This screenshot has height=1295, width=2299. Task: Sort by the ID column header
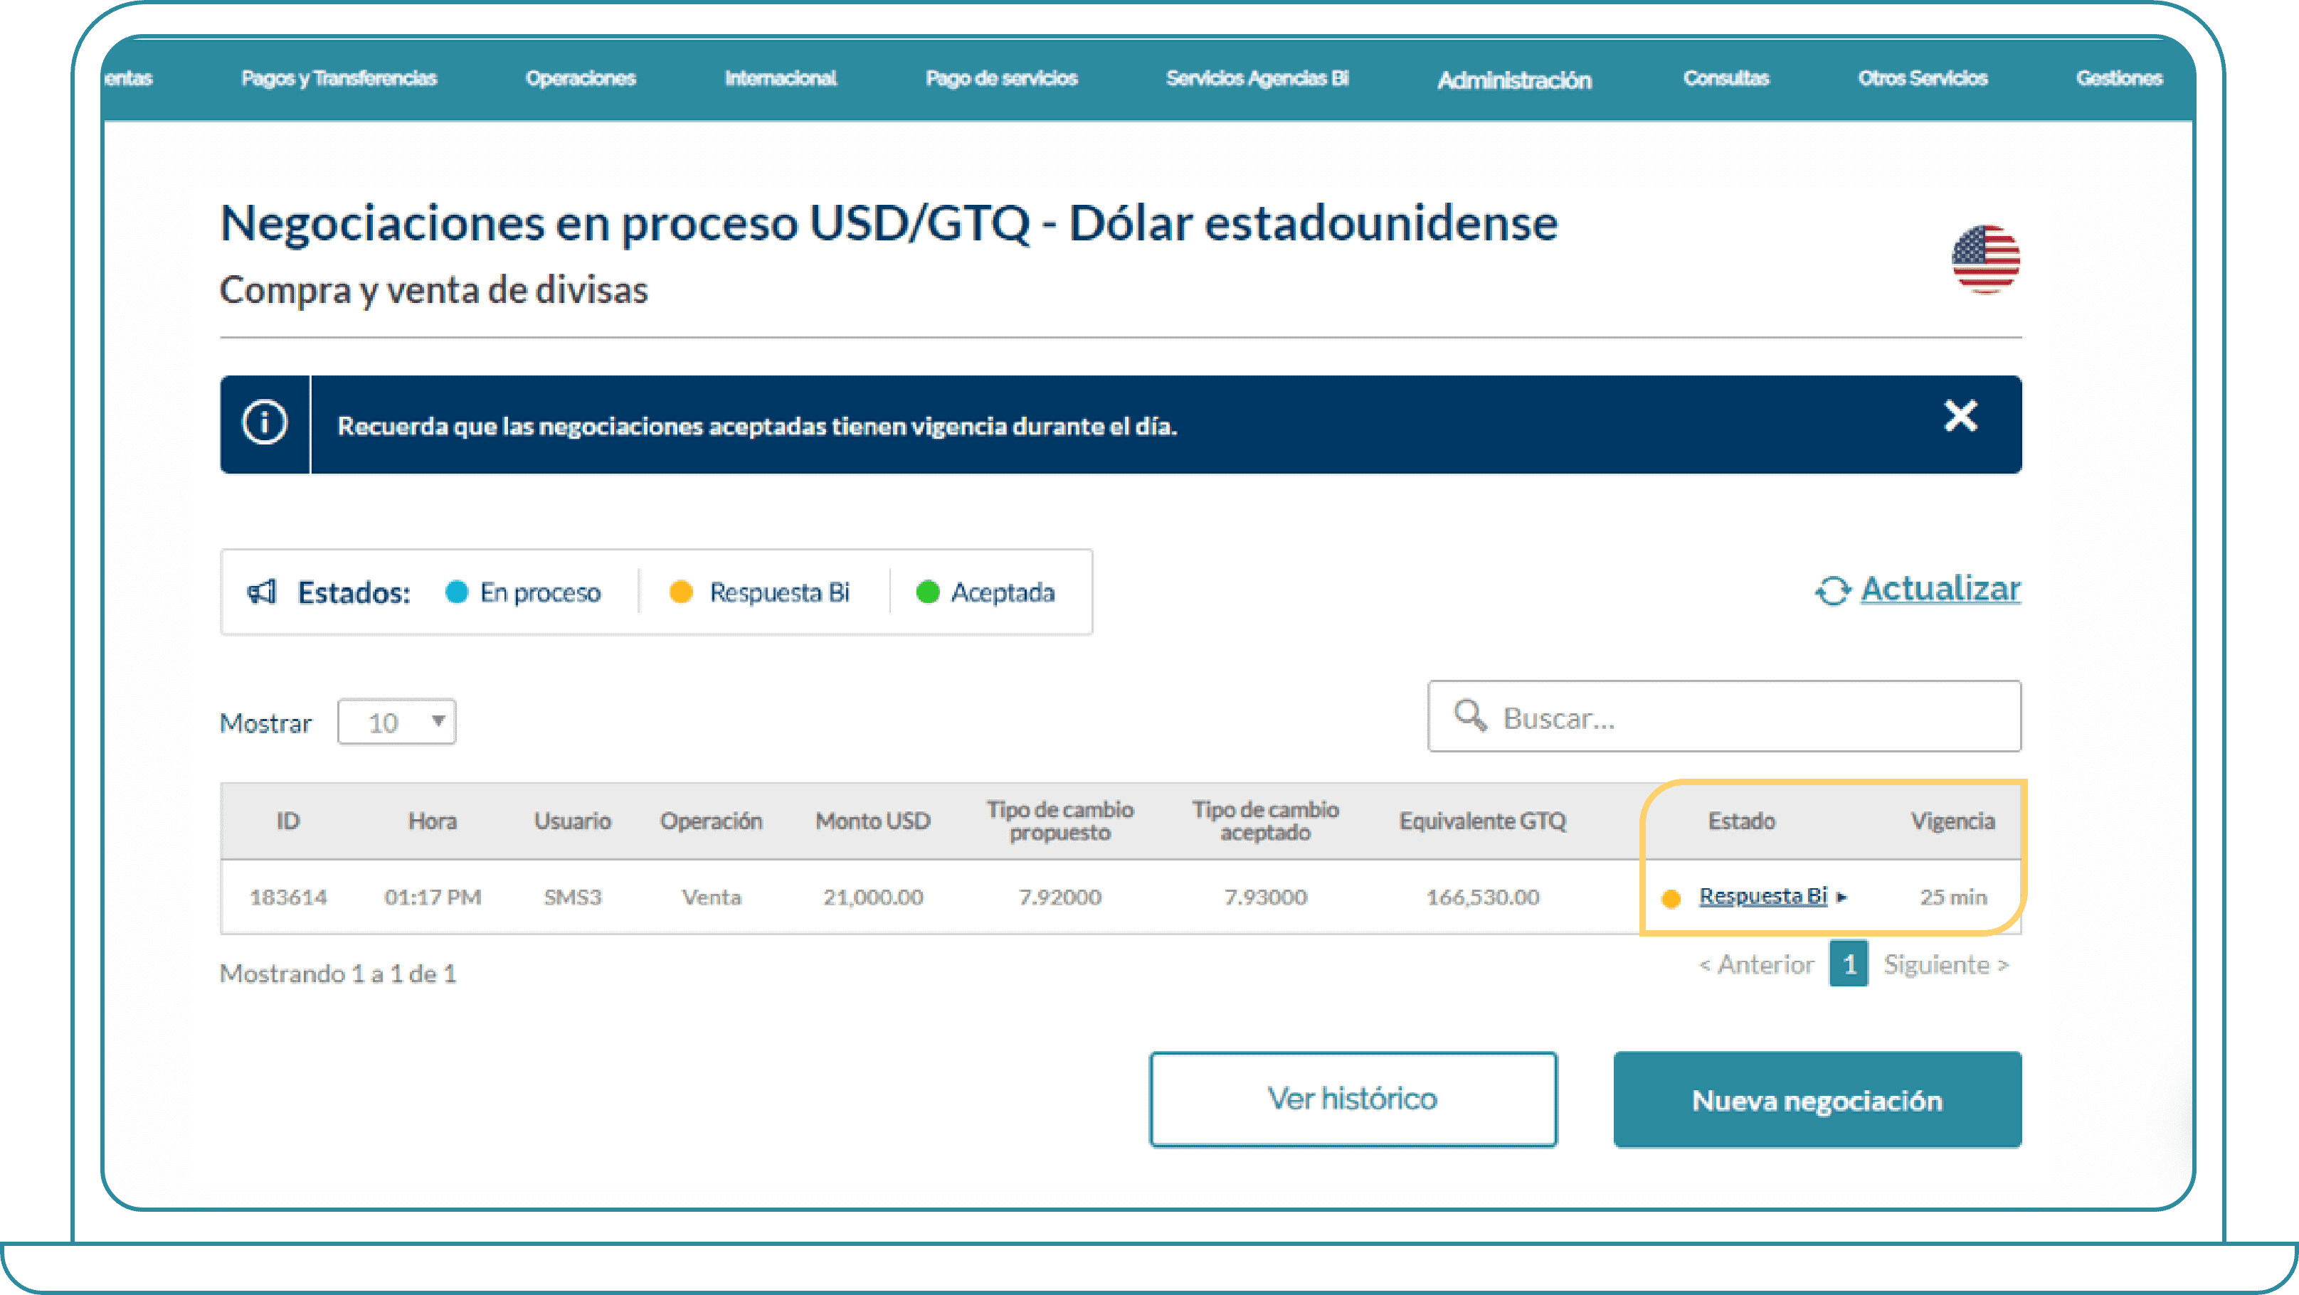pyautogui.click(x=288, y=821)
